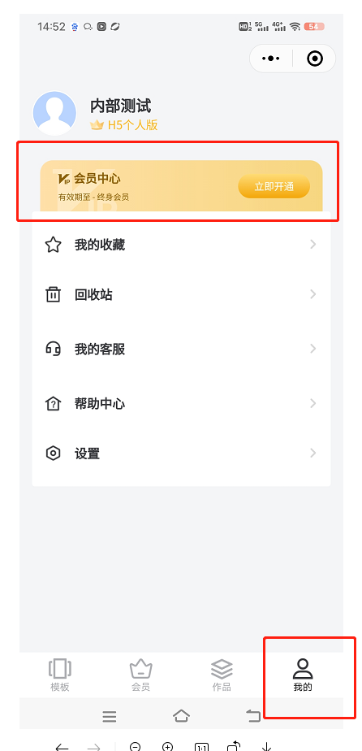Tap the mini program close target icon

point(315,59)
